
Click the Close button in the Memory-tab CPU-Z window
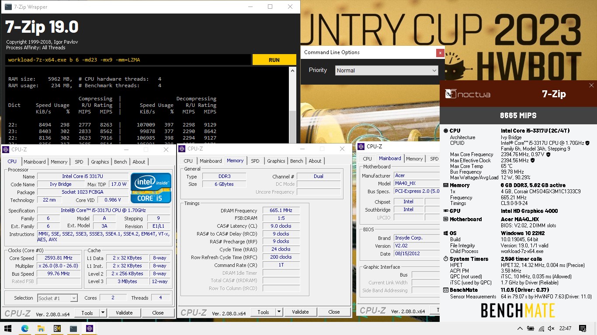334,312
